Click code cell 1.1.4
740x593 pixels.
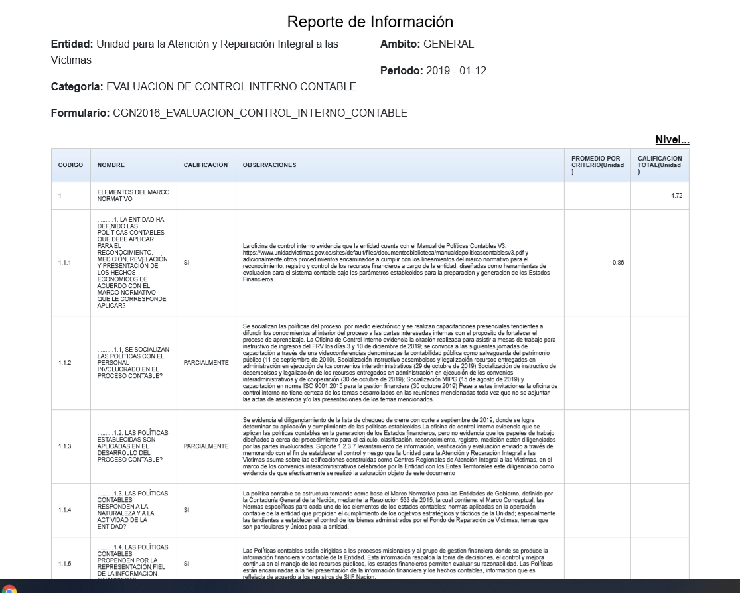(71, 510)
